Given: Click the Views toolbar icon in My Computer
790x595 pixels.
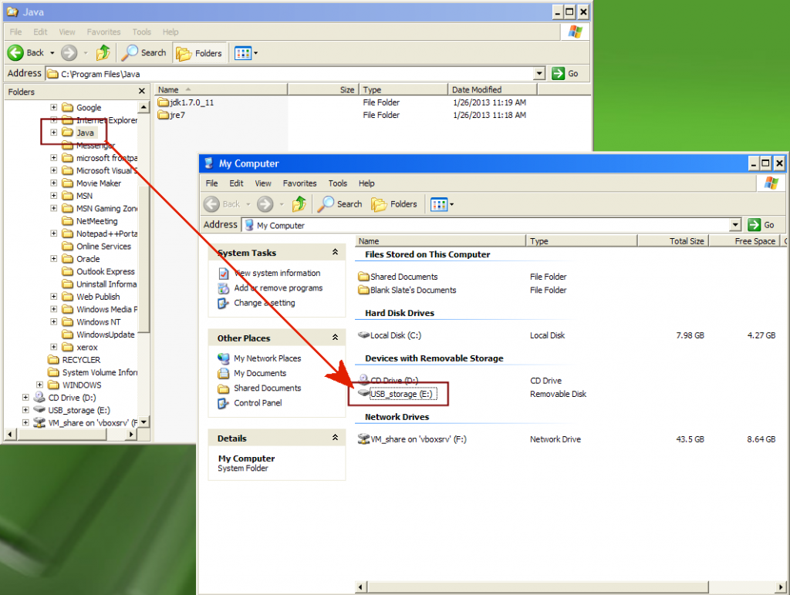Looking at the screenshot, I should [440, 204].
